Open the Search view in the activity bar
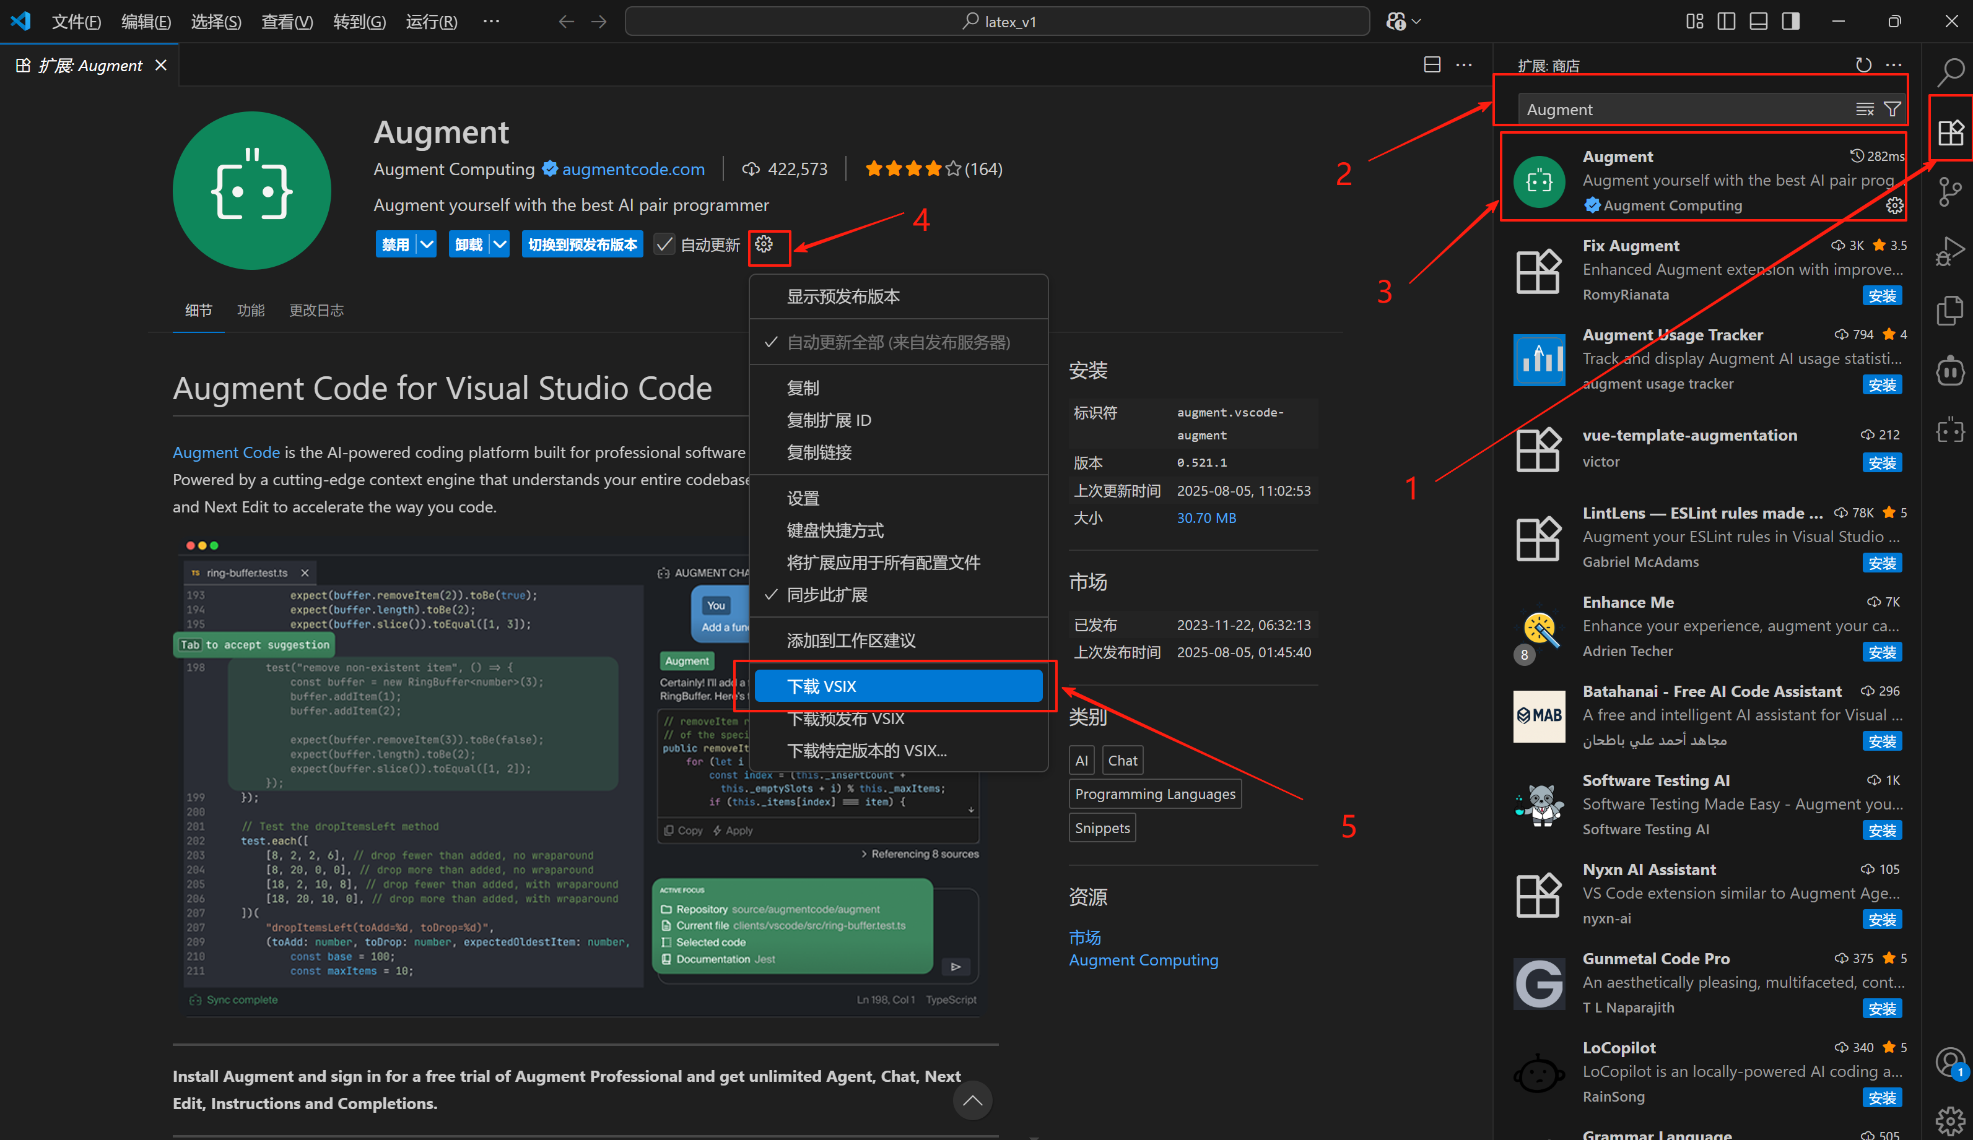The image size is (1973, 1140). (1951, 72)
